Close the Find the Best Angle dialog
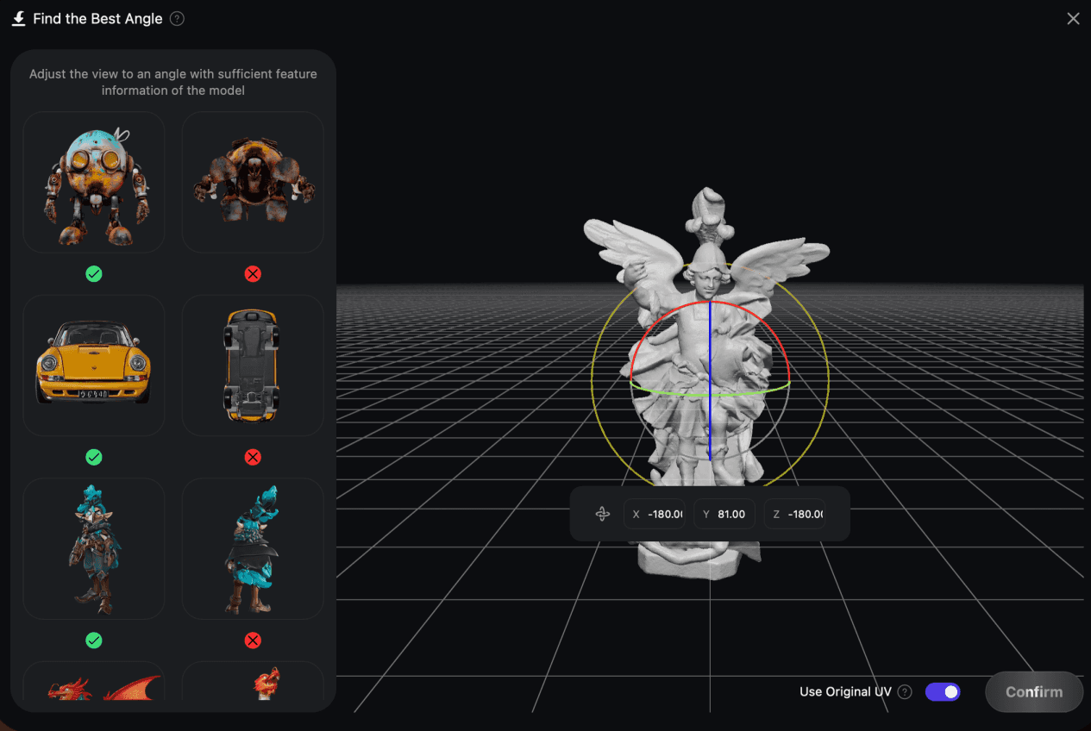Image resolution: width=1091 pixels, height=731 pixels. click(1073, 19)
